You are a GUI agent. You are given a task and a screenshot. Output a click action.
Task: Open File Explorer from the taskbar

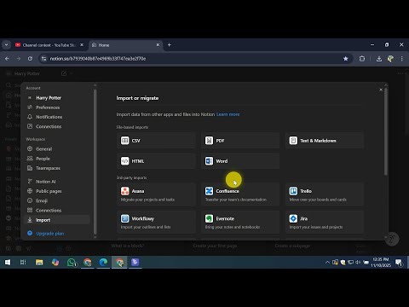(39, 262)
